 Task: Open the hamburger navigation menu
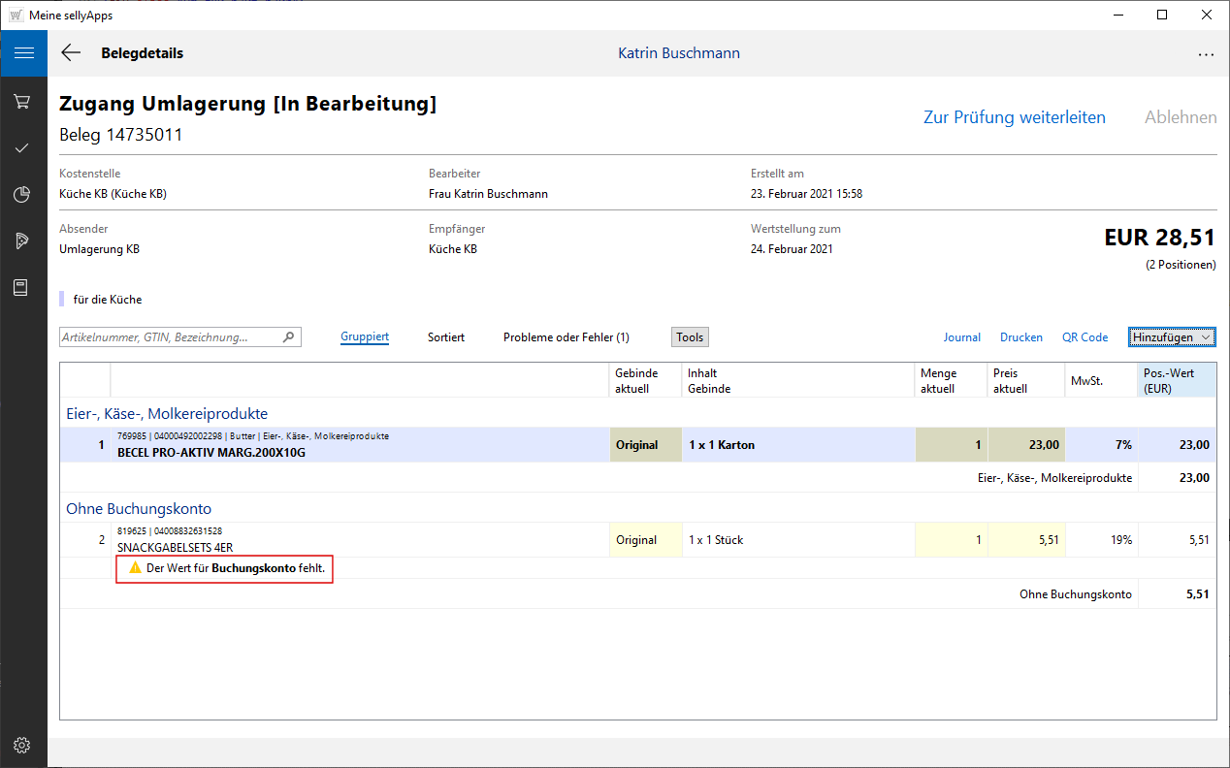click(23, 53)
